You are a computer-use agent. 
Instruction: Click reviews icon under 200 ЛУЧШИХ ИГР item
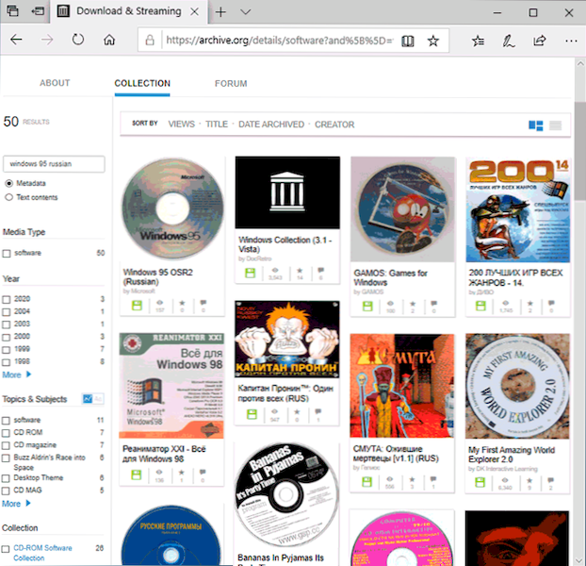[x=551, y=306]
